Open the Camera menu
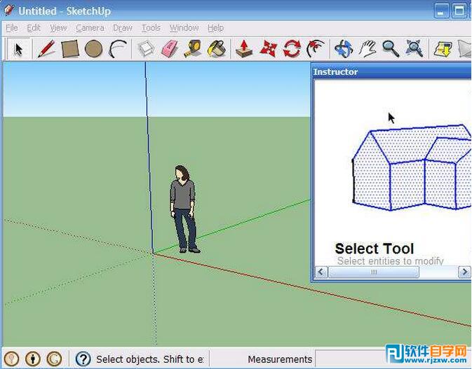The image size is (472, 369). 90,28
